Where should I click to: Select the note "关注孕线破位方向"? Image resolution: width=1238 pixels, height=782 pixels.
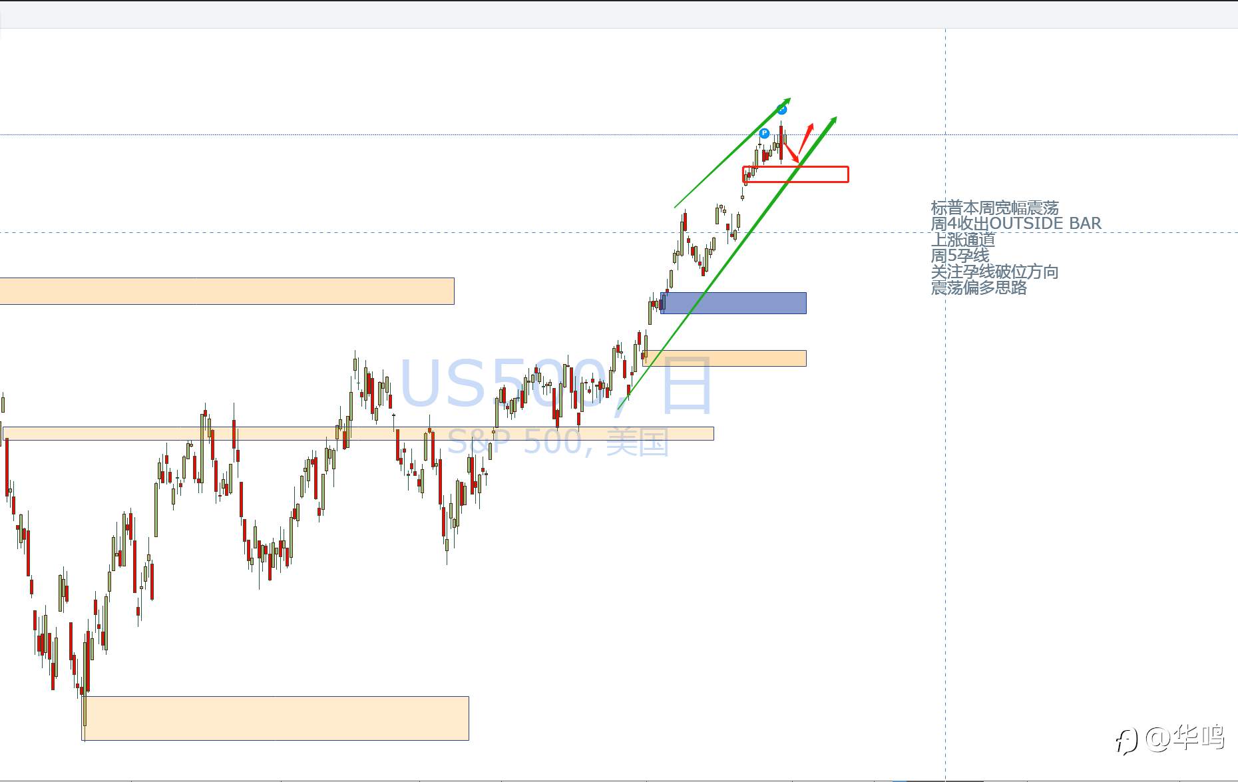pyautogui.click(x=994, y=272)
